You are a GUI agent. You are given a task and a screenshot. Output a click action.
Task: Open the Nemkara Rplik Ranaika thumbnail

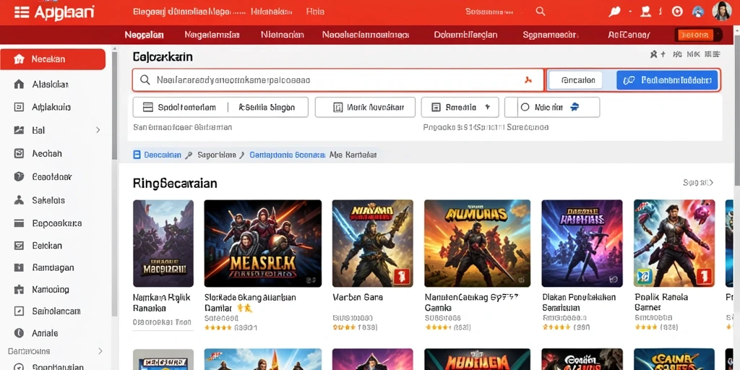163,244
